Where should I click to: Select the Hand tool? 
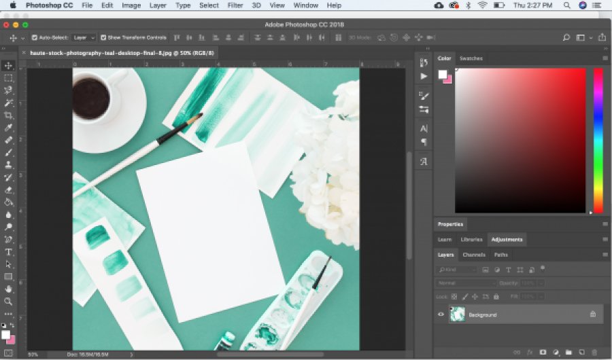coord(8,289)
